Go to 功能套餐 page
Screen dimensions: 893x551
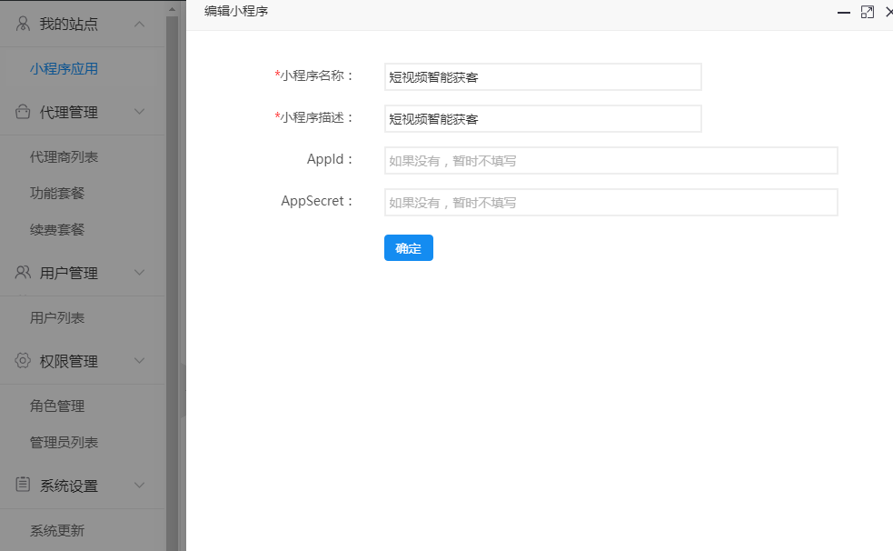[57, 193]
